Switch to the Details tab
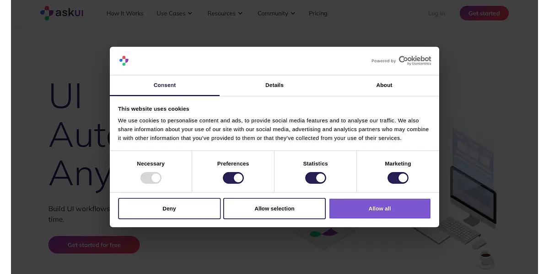The width and height of the screenshot is (549, 274). tap(274, 85)
